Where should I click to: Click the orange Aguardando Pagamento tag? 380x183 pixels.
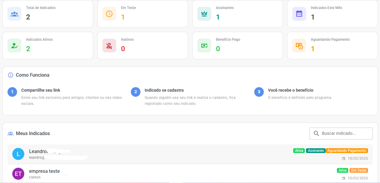point(347,151)
